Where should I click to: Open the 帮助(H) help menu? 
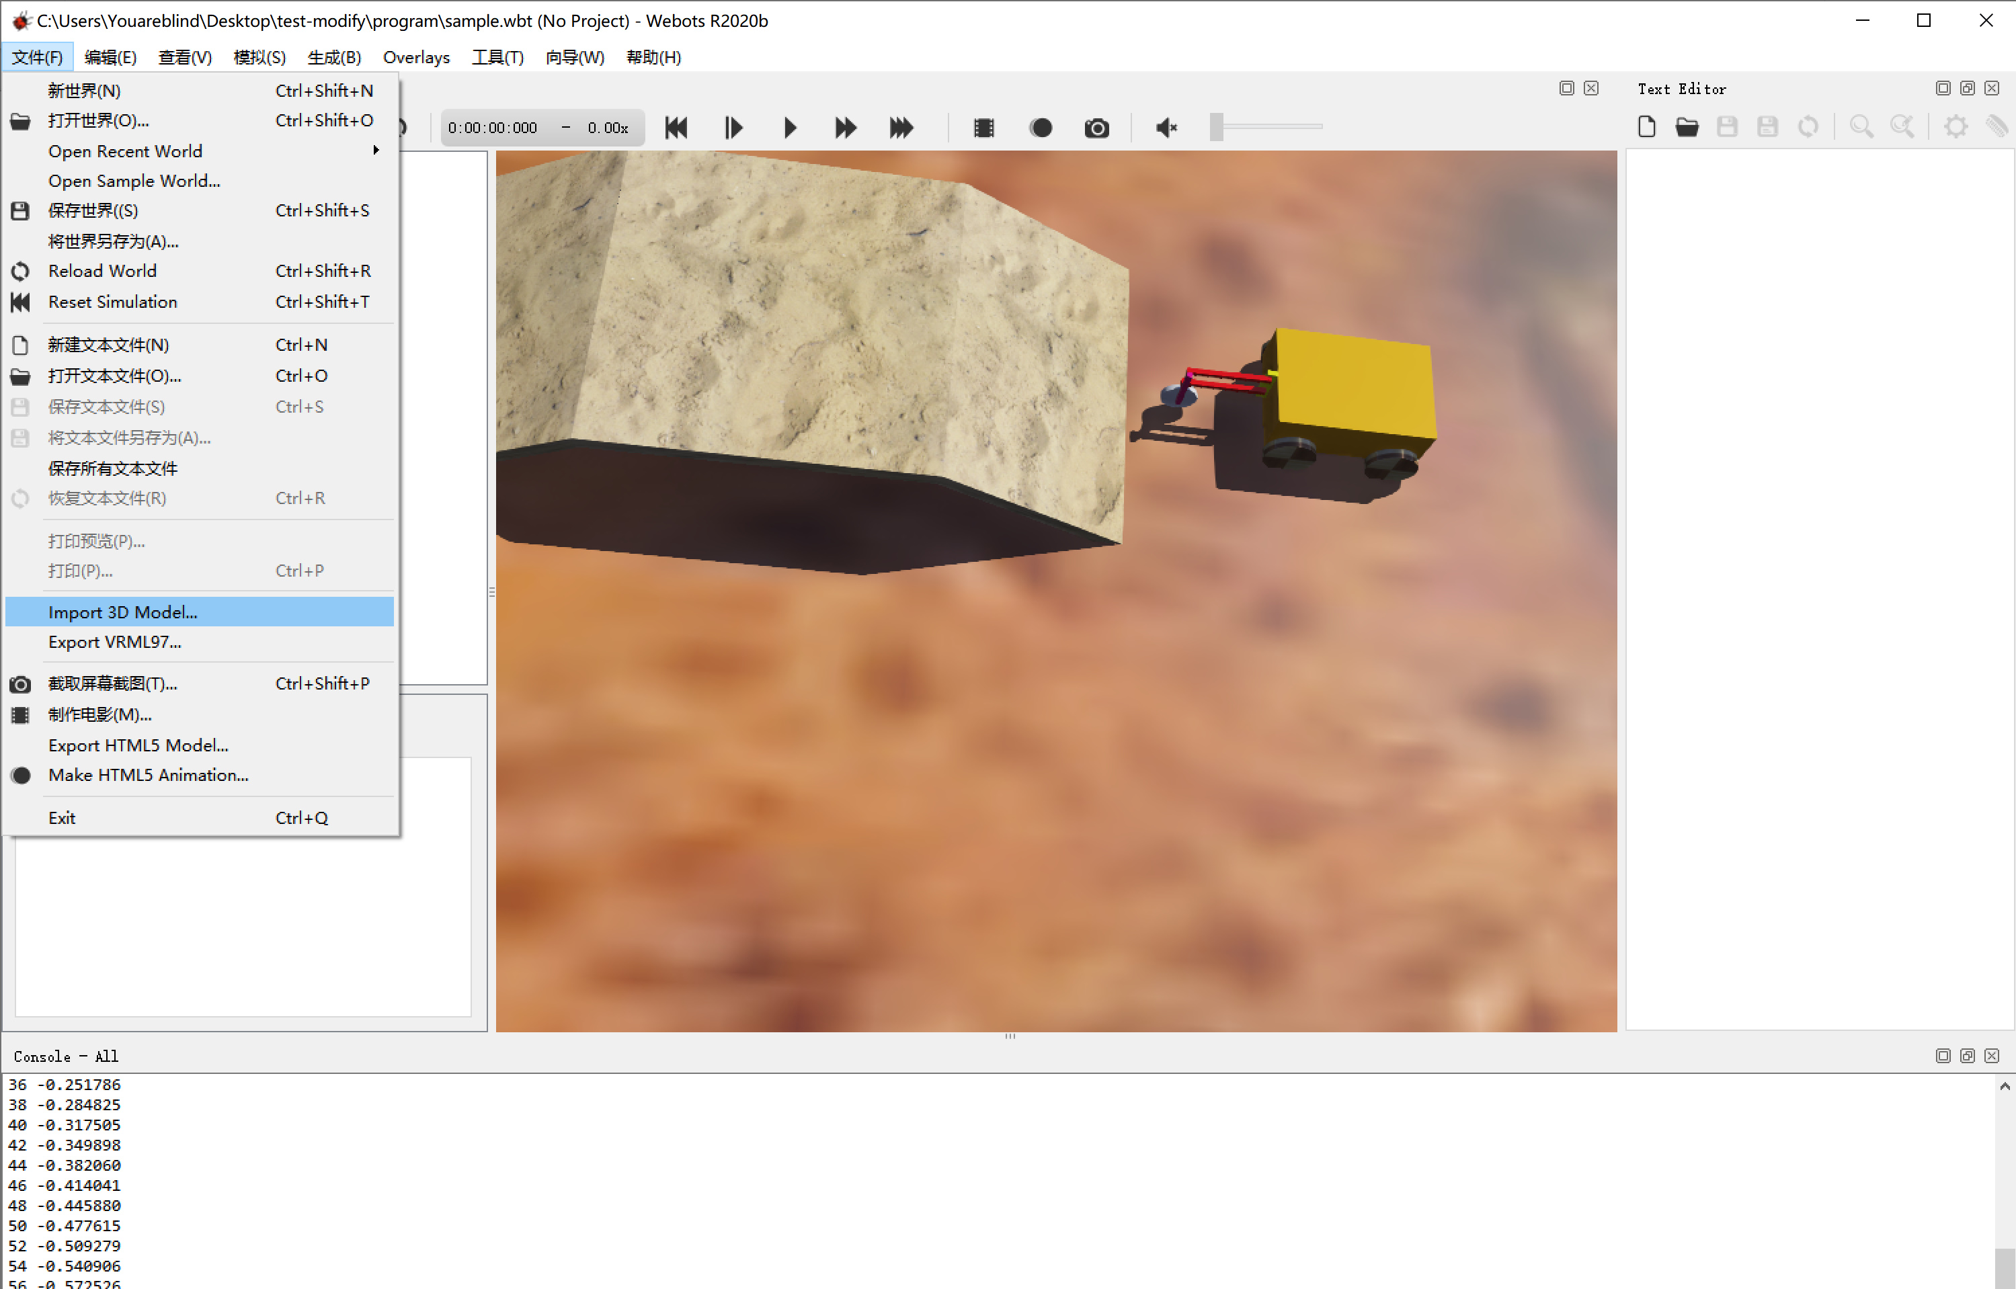[654, 57]
